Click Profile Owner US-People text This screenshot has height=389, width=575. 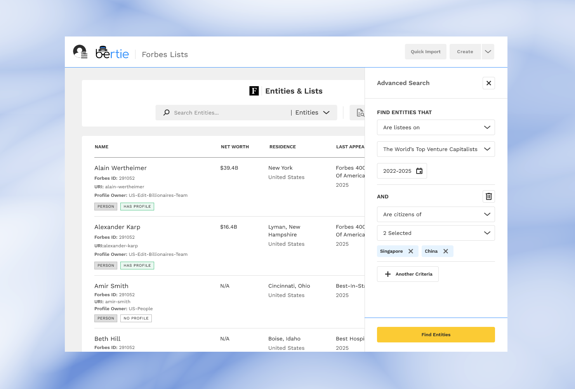tap(123, 309)
